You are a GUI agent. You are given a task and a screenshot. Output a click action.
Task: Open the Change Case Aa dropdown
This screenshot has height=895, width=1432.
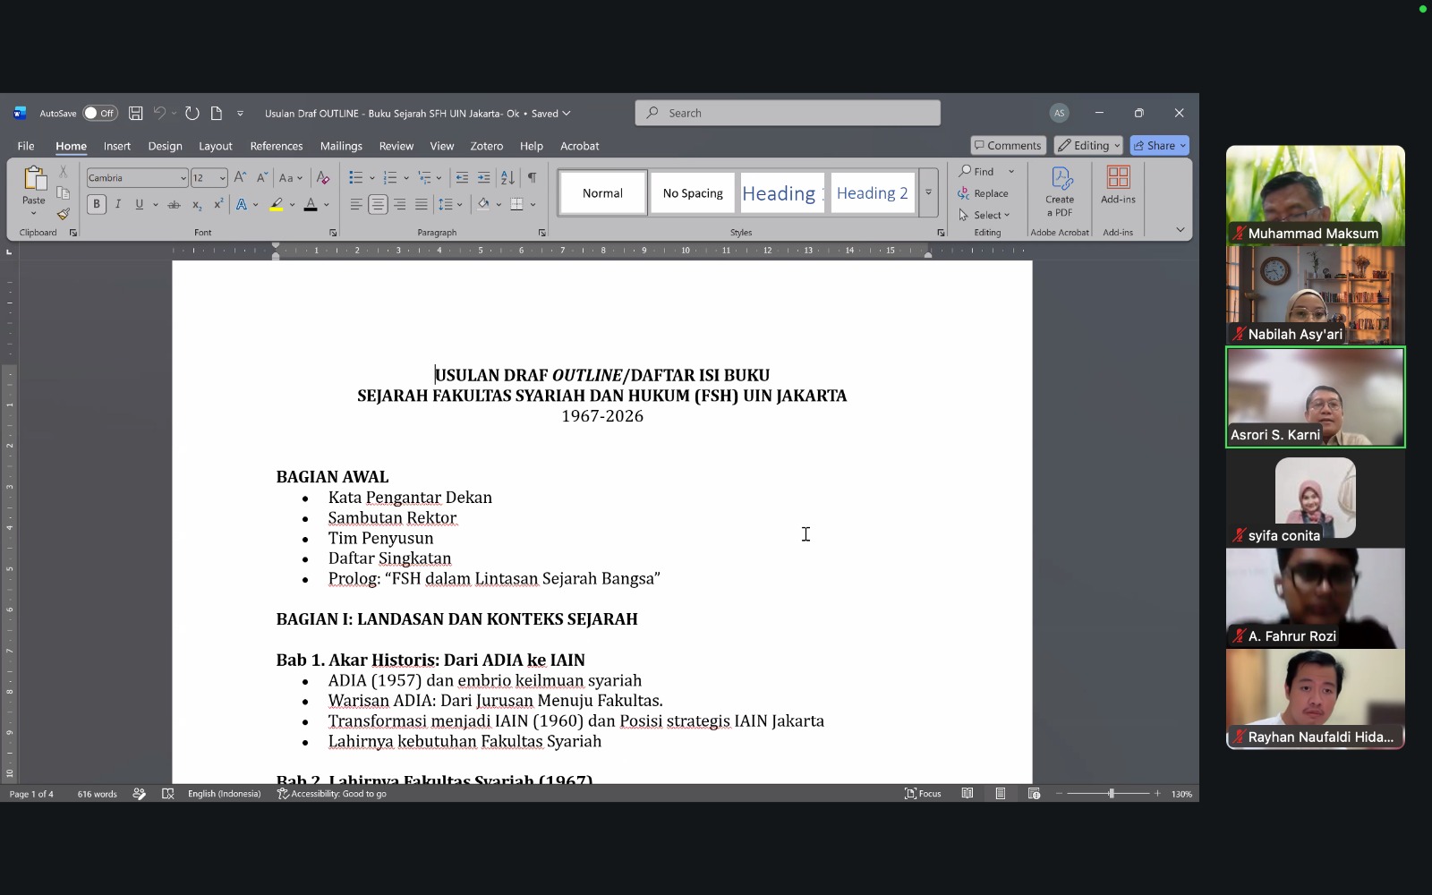point(291,177)
